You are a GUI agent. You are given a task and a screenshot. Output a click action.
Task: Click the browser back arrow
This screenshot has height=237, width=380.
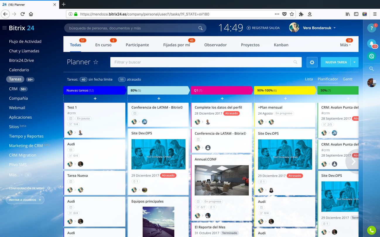(x=5, y=14)
